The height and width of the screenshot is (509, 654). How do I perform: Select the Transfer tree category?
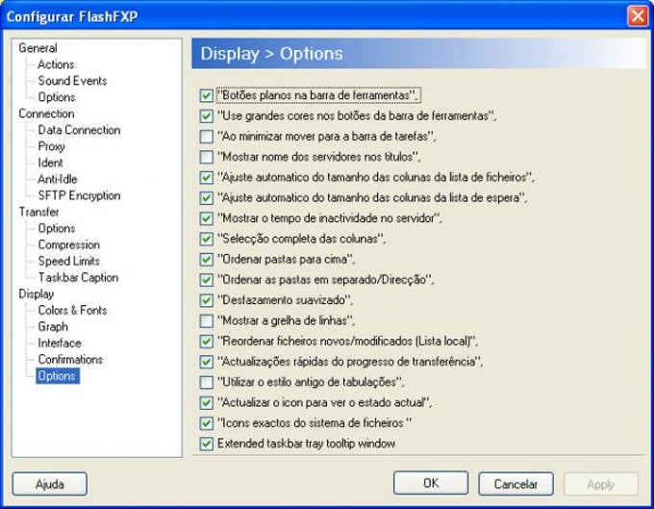coord(38,212)
